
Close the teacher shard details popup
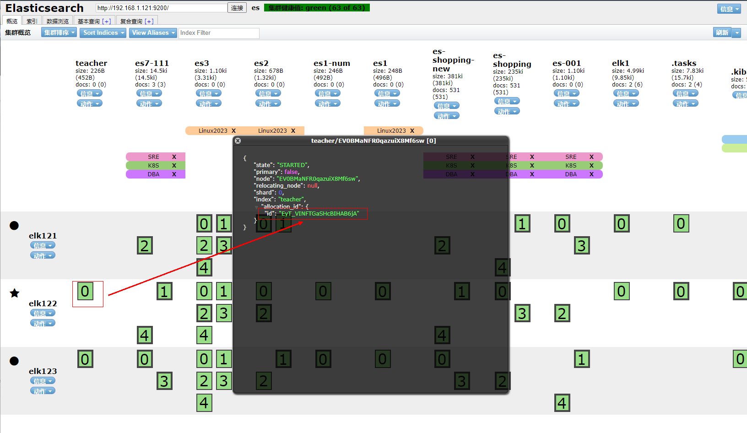click(238, 141)
